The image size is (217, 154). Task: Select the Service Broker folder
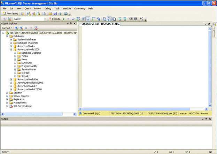pos(29,70)
